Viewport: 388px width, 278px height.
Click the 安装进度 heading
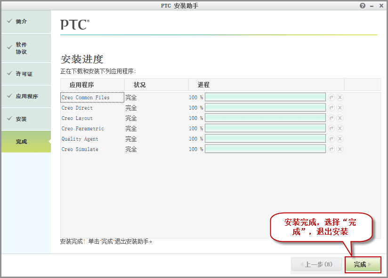(82, 59)
